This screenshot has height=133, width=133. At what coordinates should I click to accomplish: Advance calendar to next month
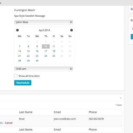(72, 30)
